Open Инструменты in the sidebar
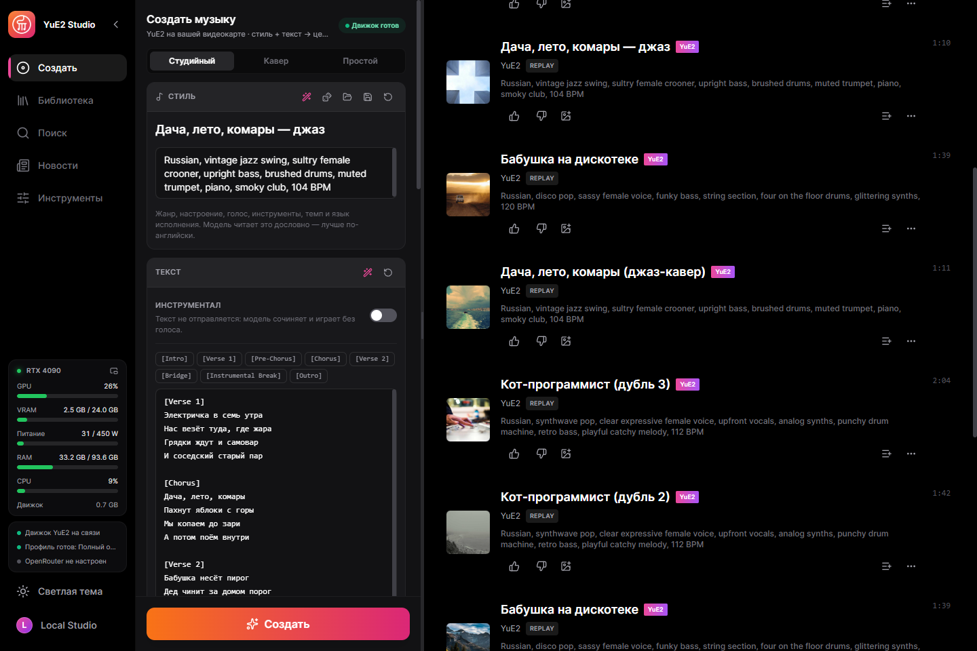Image resolution: width=977 pixels, height=651 pixels. click(x=67, y=198)
